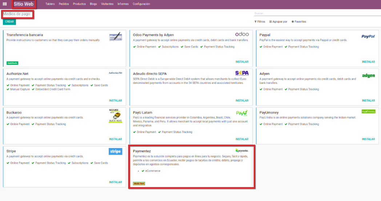Screen dimensions: 381x201
Task: Open the Pedidos menu
Action: (64, 4)
